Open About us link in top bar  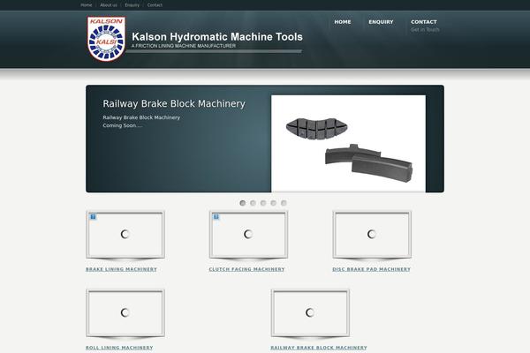tap(109, 5)
